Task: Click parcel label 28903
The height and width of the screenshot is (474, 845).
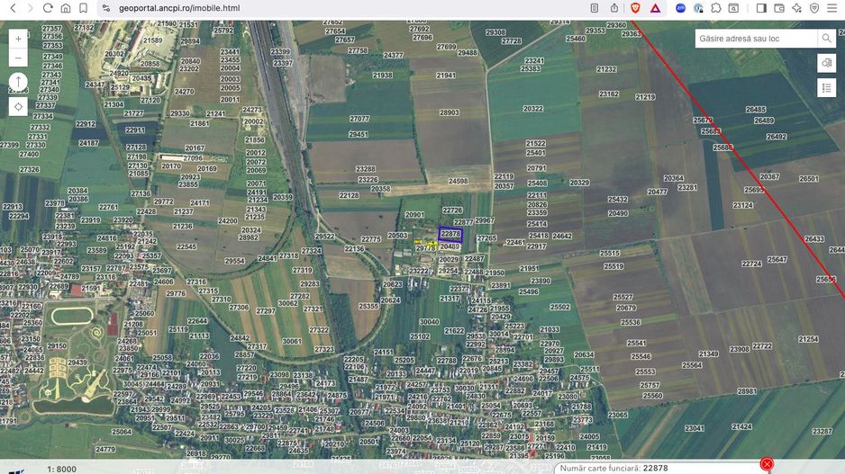Action: click(449, 112)
